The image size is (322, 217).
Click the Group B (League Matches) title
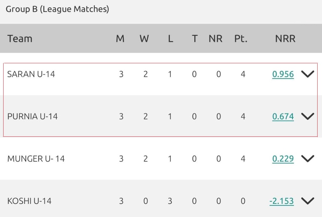[57, 9]
